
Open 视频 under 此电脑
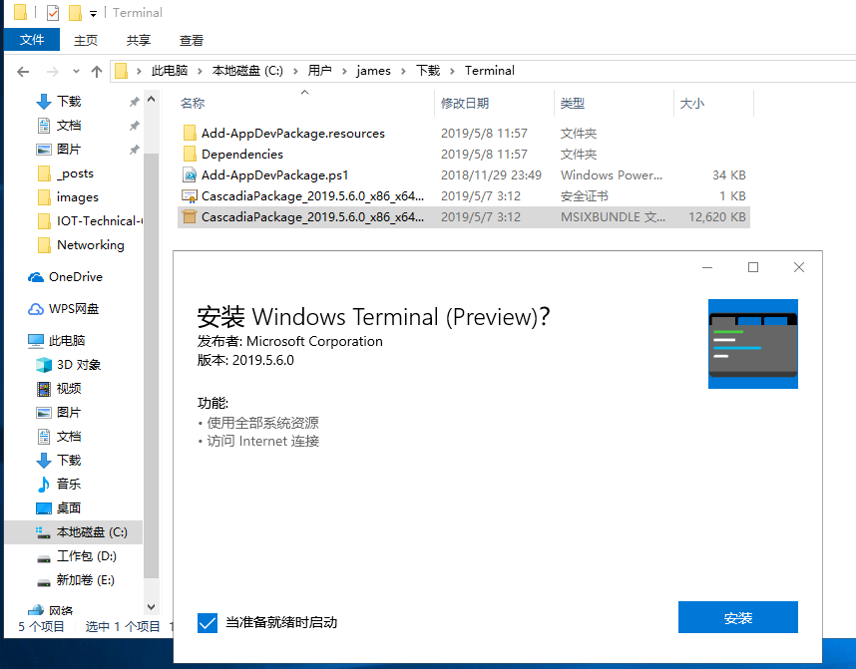click(69, 389)
